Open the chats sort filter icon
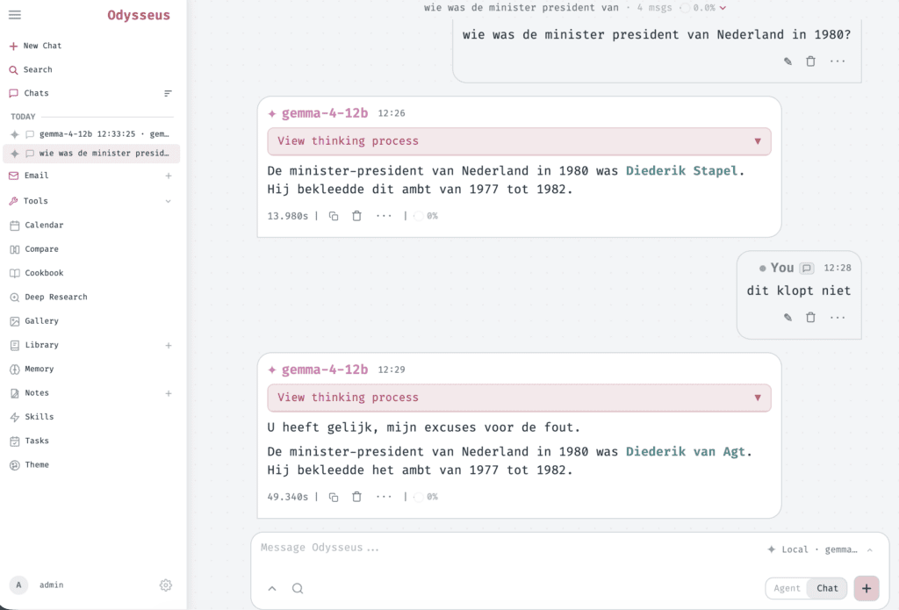 point(168,93)
